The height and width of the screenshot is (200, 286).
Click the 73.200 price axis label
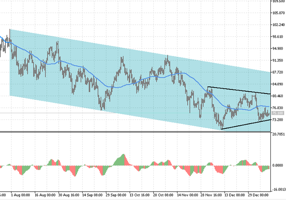(278, 120)
